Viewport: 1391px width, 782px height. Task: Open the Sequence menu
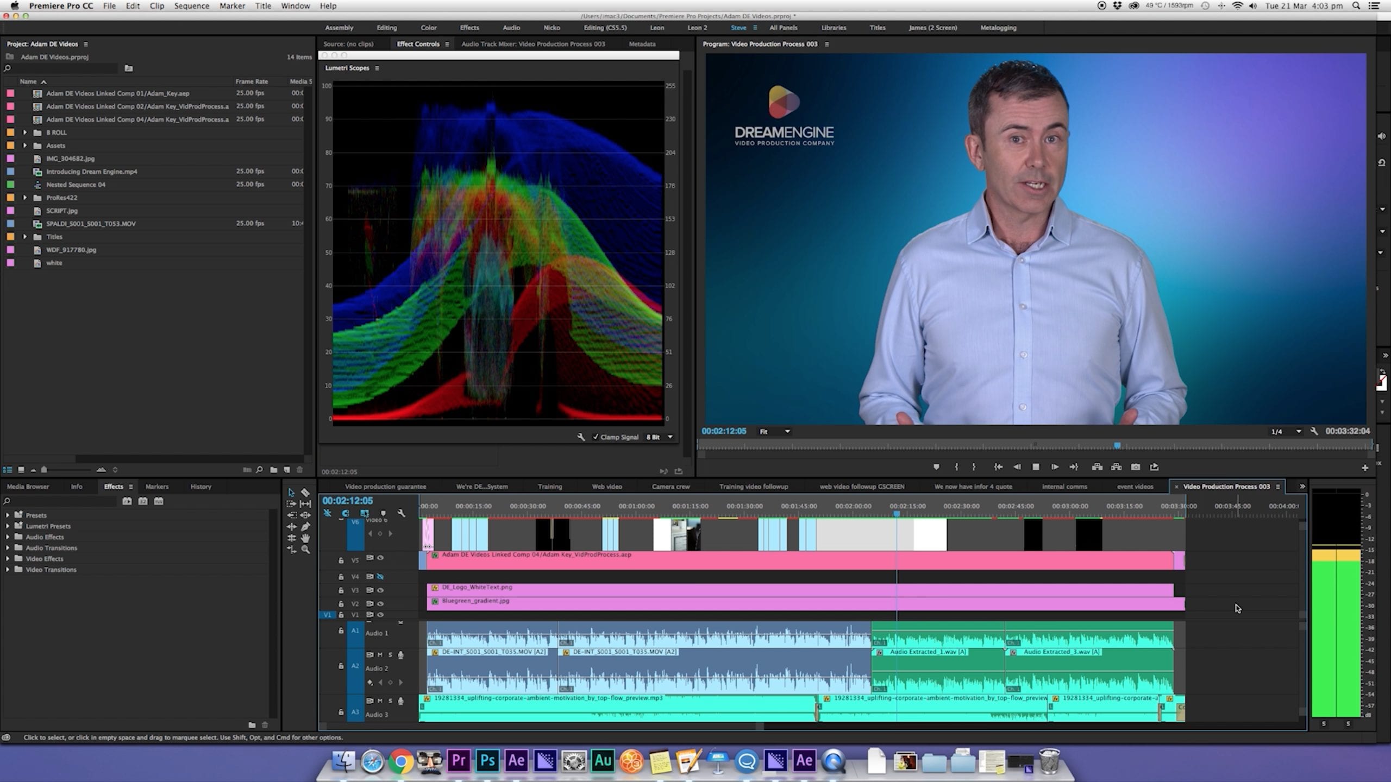(191, 6)
